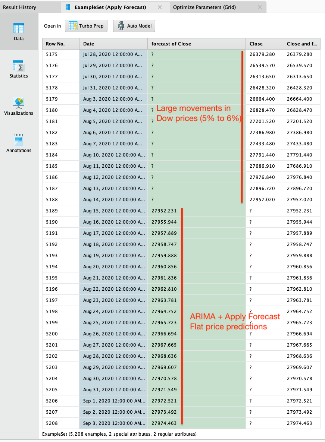Select Close value 26664.400 in Close column
Image resolution: width=325 pixels, height=442 pixels.
pos(264,99)
